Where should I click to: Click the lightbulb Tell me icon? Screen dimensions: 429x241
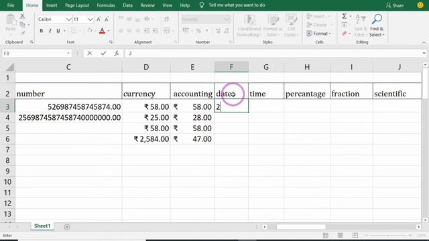coord(202,5)
